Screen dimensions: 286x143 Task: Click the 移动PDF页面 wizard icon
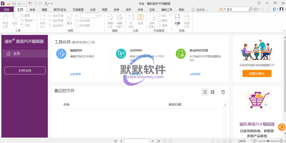(x=181, y=54)
